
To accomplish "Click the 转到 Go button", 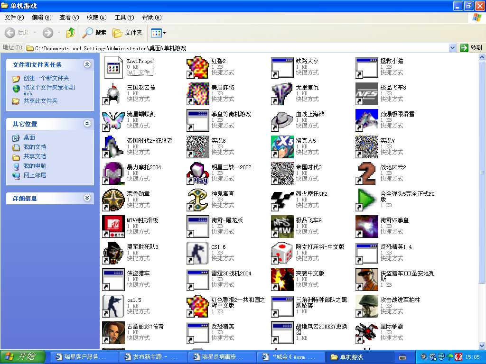I will coord(471,48).
